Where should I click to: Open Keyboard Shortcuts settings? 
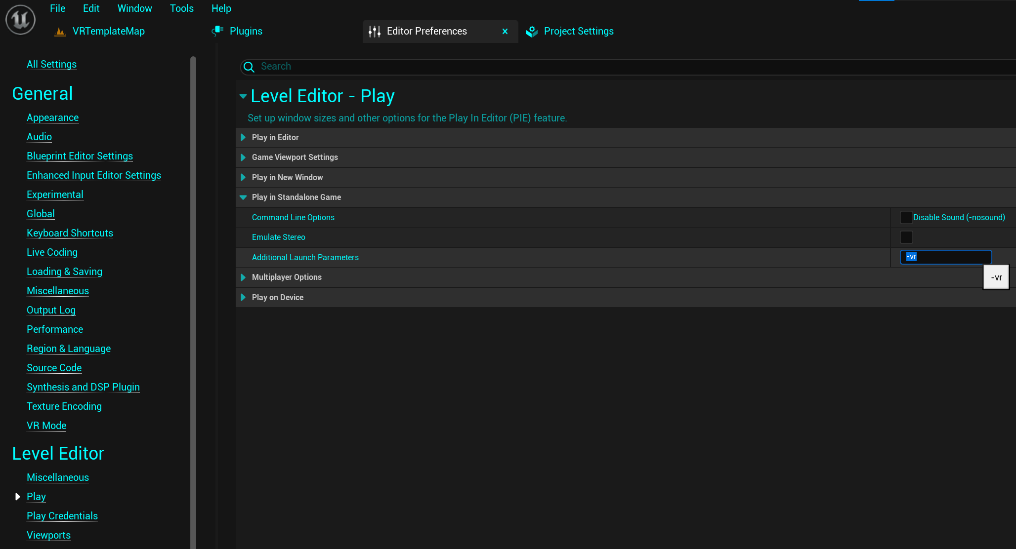pos(70,233)
